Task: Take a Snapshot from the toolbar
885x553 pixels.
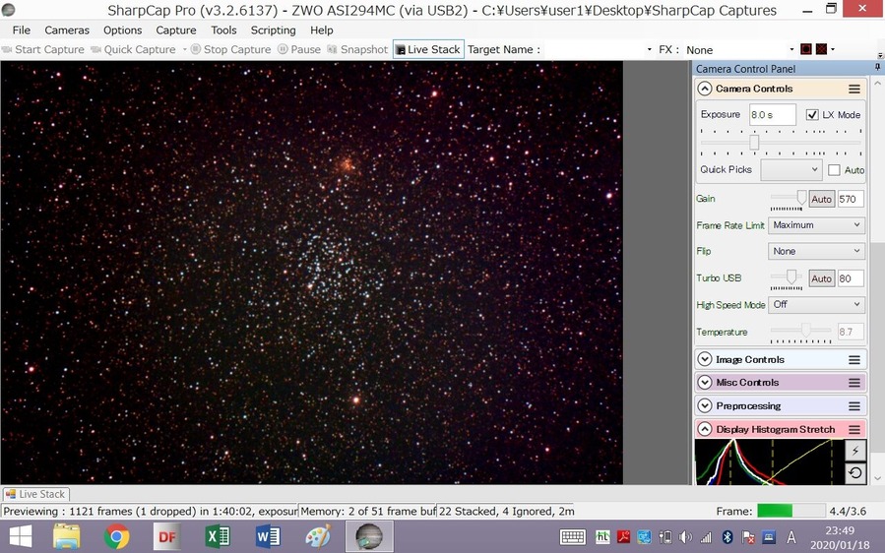Action: (357, 49)
